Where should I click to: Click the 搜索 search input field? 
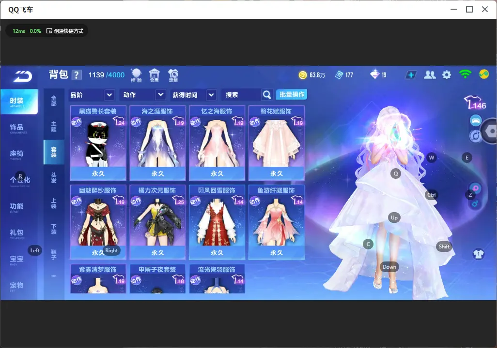(x=243, y=95)
